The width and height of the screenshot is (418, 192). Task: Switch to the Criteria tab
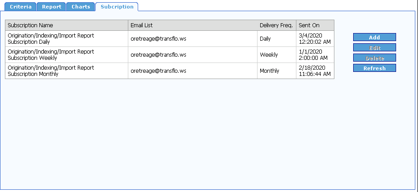pyautogui.click(x=21, y=7)
